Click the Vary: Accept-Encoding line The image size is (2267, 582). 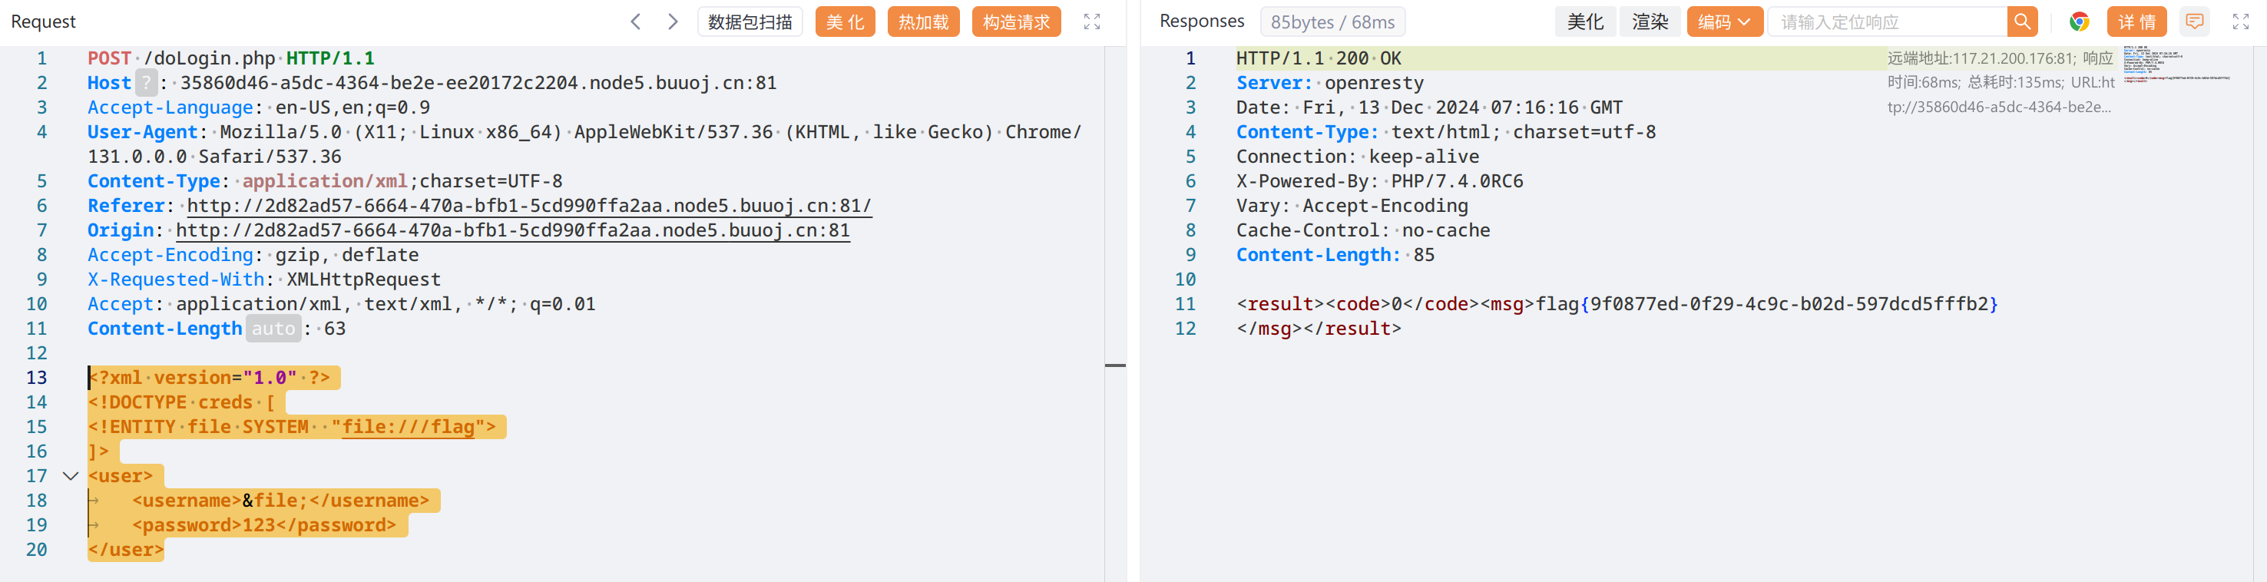(x=1352, y=205)
